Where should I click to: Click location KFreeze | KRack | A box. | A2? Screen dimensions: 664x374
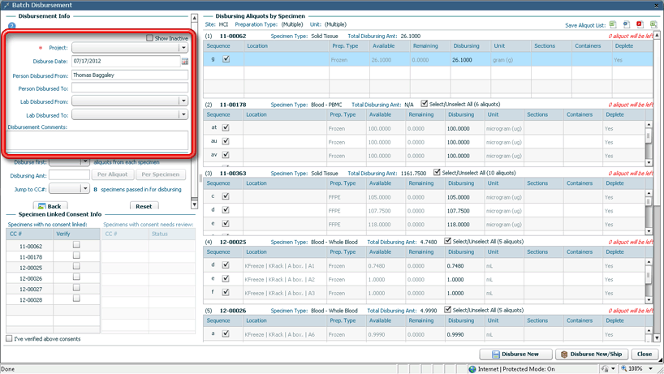tap(280, 279)
